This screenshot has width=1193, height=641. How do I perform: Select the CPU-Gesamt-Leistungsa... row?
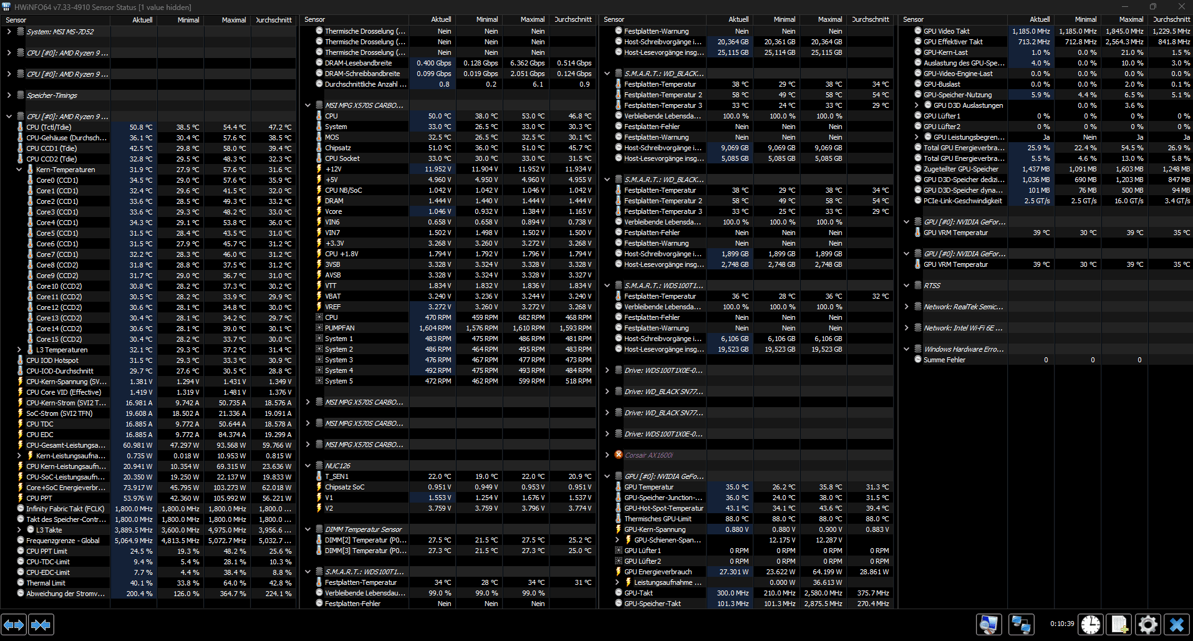click(x=148, y=445)
